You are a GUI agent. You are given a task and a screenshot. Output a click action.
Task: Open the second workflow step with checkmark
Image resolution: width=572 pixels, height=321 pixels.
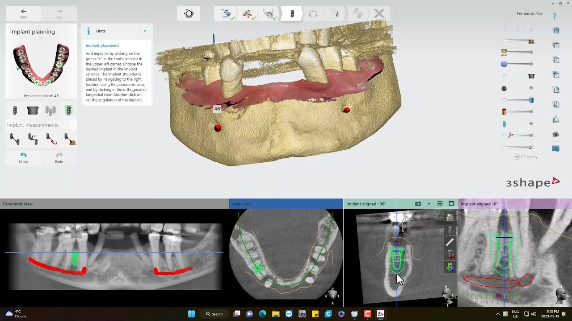click(x=248, y=13)
